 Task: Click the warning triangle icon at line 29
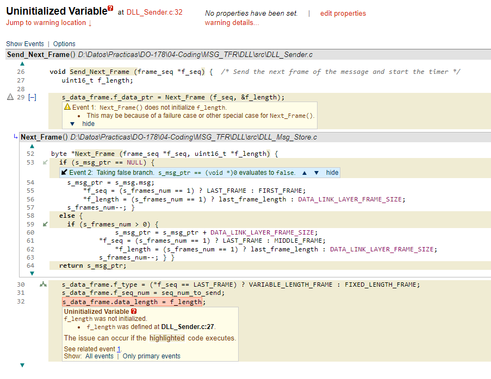pyautogui.click(x=10, y=98)
